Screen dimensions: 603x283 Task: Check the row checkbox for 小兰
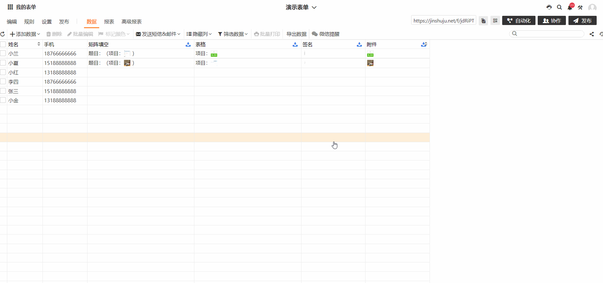click(x=3, y=53)
